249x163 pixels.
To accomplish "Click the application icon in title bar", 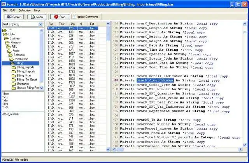I will [4, 4].
